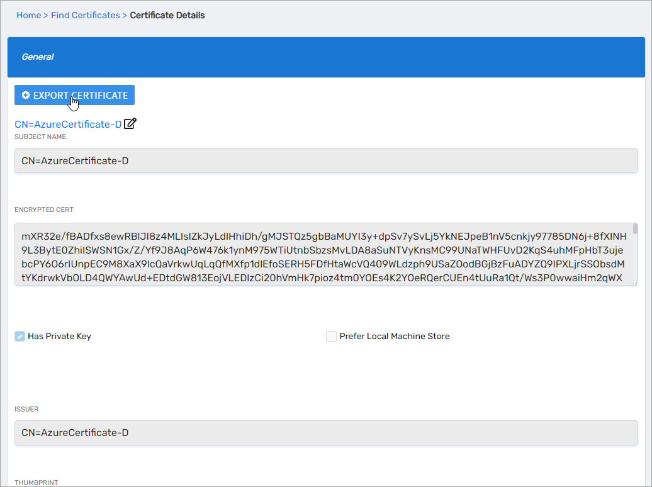
Task: Go to Home in the breadcrumb
Action: (x=28, y=15)
